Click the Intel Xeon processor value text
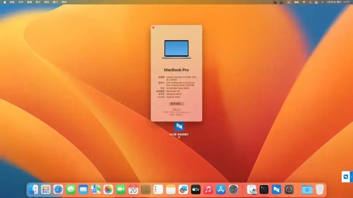 pos(181,78)
